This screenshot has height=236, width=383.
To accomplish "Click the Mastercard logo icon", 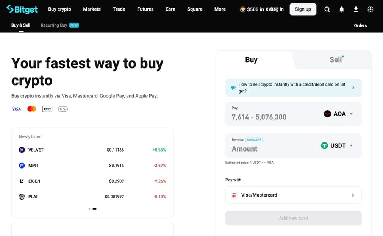I will tap(32, 109).
